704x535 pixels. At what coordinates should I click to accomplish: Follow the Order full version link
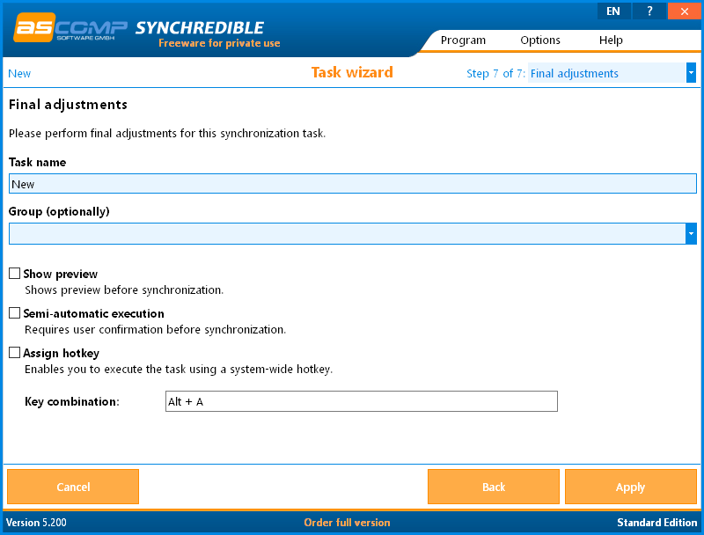click(347, 523)
